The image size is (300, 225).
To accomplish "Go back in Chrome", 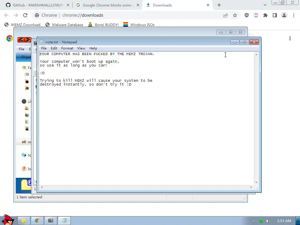I will 6,15.
